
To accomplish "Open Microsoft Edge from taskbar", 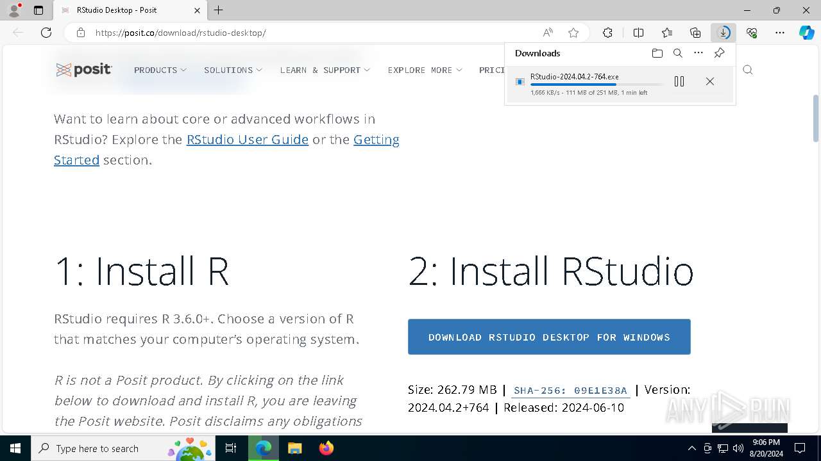I will [x=264, y=448].
